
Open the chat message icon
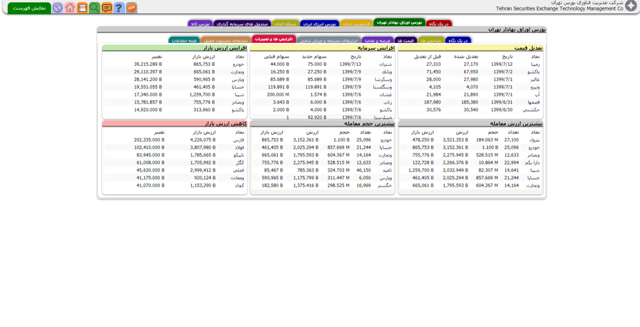(106, 8)
